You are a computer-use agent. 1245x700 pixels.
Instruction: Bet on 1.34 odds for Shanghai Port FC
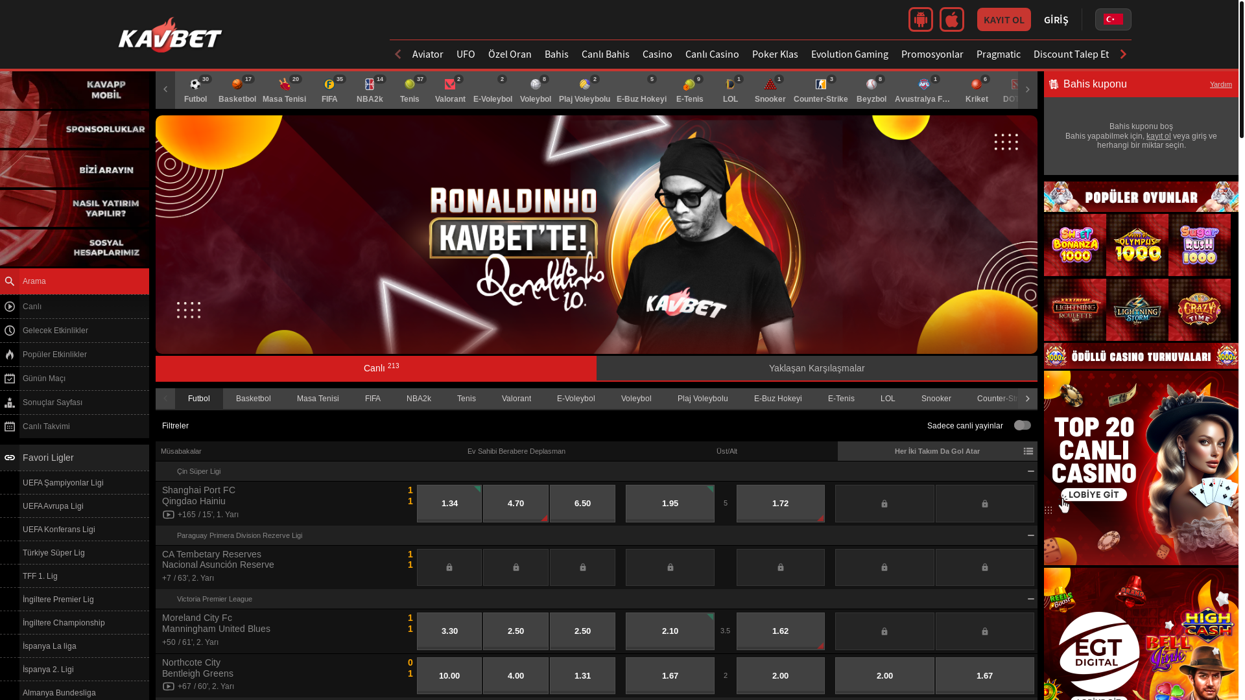[449, 504]
